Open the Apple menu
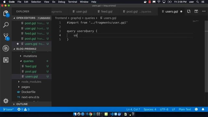Viewport: 208px width, 117px height. pyautogui.click(x=4, y=2)
